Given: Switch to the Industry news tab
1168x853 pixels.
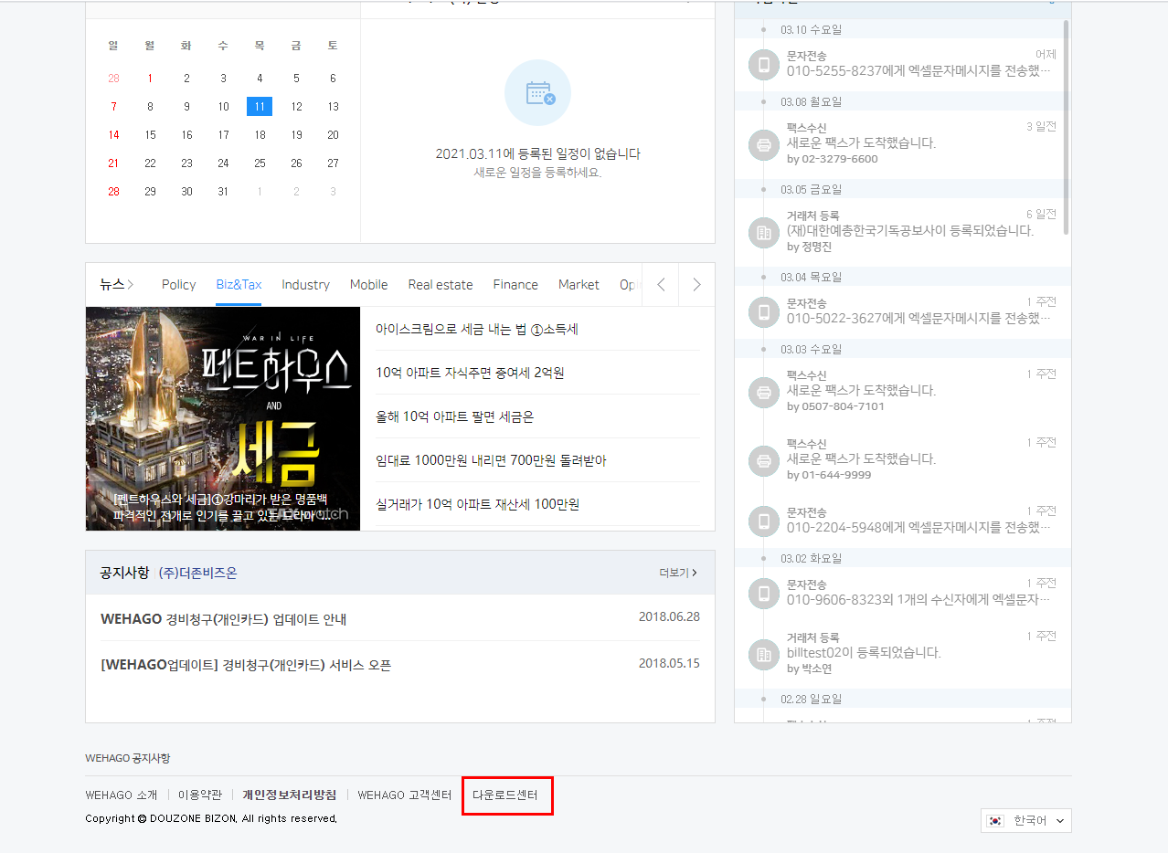Looking at the screenshot, I should click(305, 285).
